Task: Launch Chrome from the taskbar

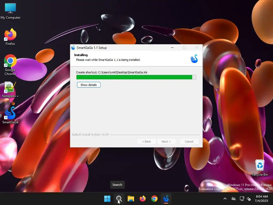Action: (x=154, y=199)
